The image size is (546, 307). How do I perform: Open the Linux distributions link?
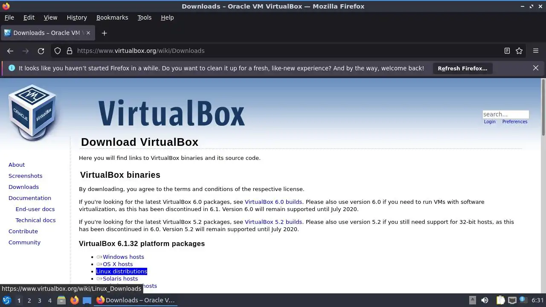122,271
